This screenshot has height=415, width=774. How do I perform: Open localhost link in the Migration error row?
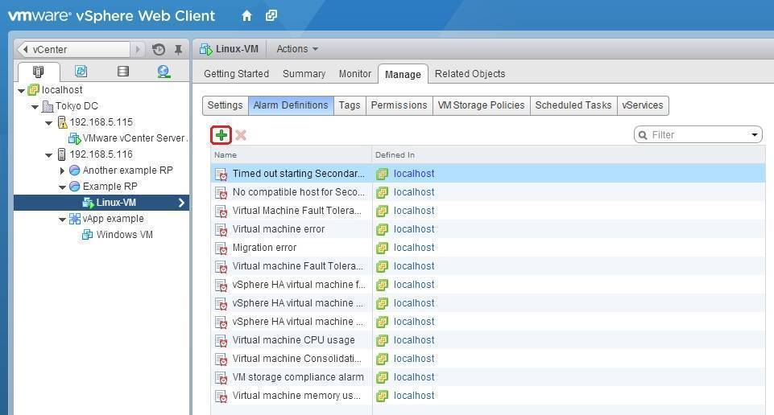[414, 248]
